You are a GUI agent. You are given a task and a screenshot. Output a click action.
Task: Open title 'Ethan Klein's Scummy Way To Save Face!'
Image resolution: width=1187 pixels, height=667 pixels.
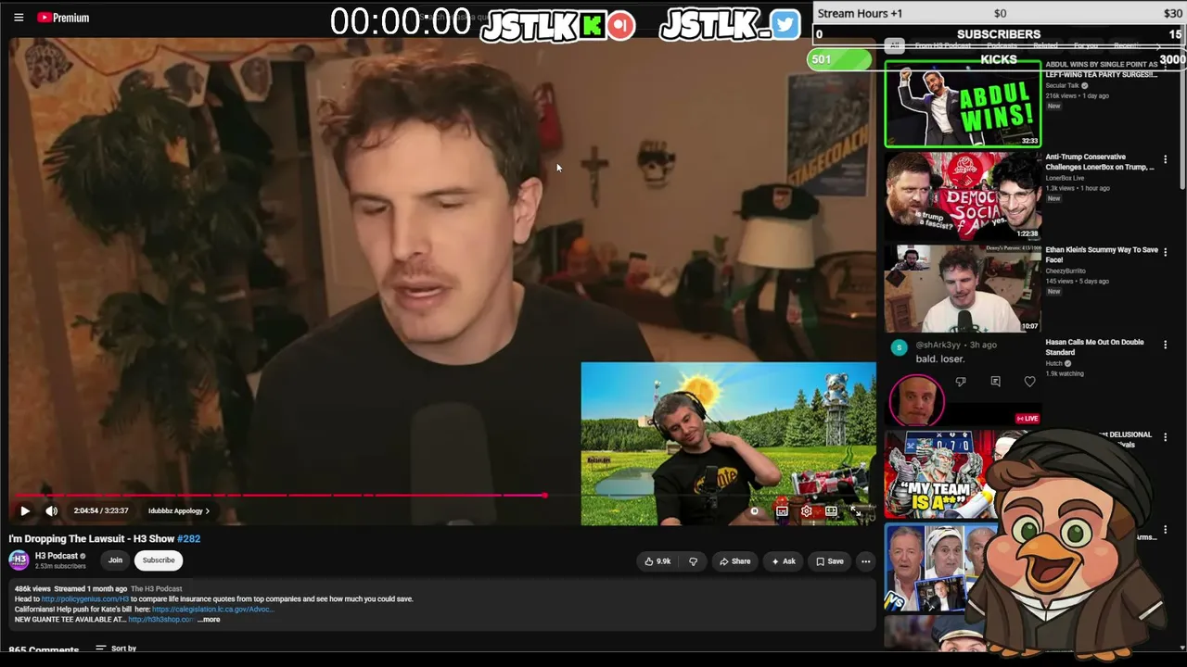(1102, 255)
